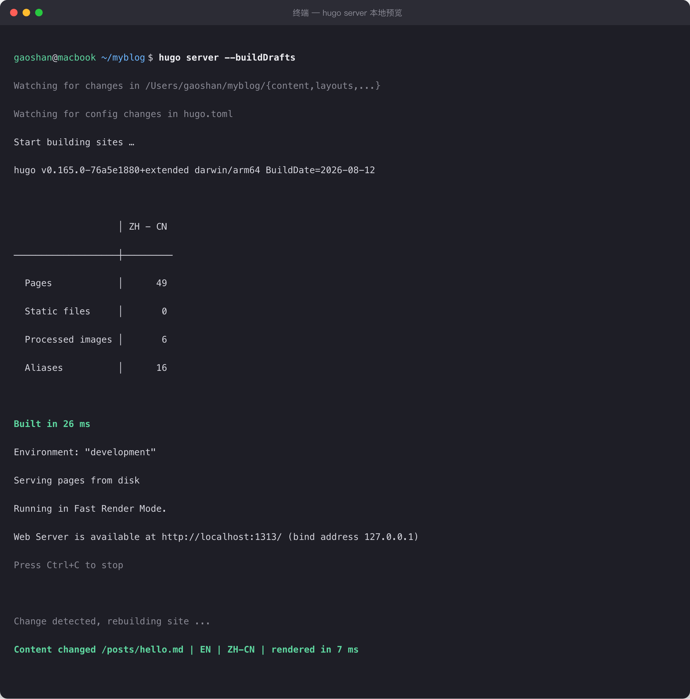The image size is (690, 699).
Task: Click the Pages count '49'
Action: point(162,283)
